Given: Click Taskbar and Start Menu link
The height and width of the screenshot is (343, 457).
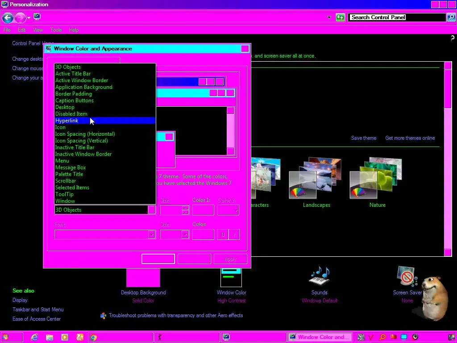Looking at the screenshot, I should [x=38, y=310].
